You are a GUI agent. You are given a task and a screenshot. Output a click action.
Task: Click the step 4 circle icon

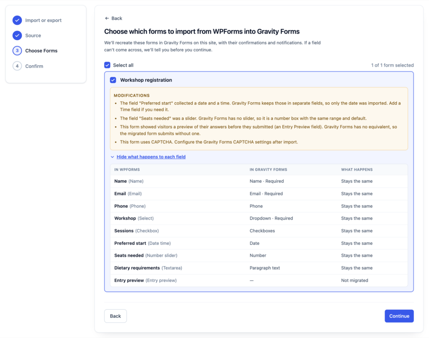pyautogui.click(x=17, y=66)
